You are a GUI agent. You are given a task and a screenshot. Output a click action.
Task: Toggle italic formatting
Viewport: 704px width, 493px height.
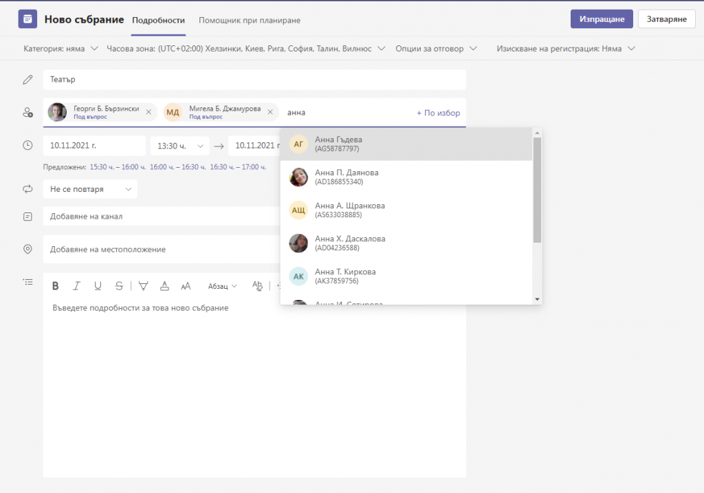click(77, 286)
